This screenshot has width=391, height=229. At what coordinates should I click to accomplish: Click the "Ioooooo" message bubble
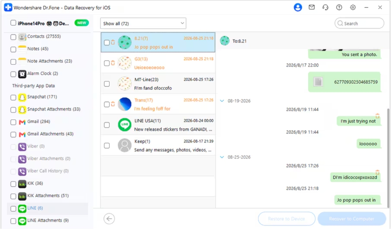[x=368, y=144]
